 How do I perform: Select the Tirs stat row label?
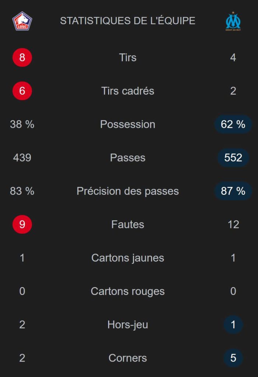(x=128, y=57)
